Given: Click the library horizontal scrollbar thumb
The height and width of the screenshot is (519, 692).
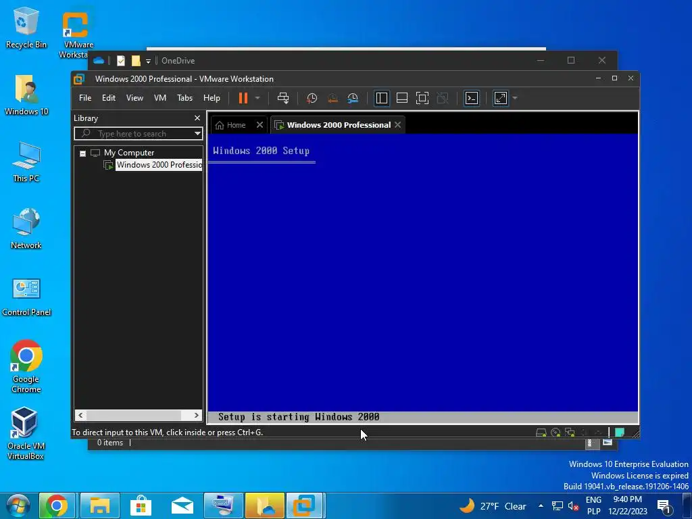Looking at the screenshot, I should coord(133,416).
